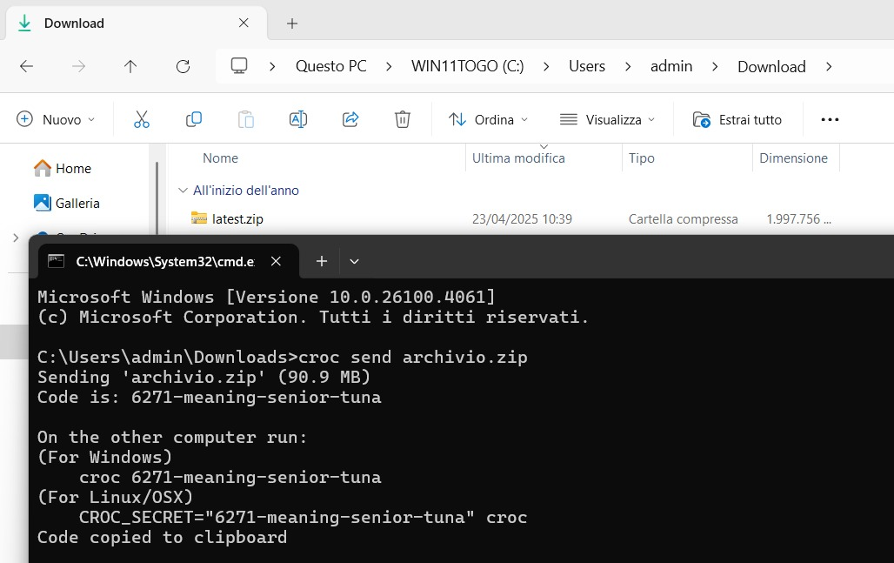Delete the selected file with trash icon
The height and width of the screenshot is (563, 894).
[x=403, y=119]
